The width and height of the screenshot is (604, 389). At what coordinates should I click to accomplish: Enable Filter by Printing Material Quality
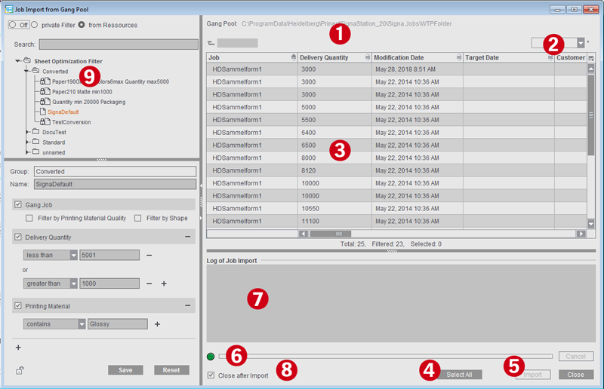point(29,219)
